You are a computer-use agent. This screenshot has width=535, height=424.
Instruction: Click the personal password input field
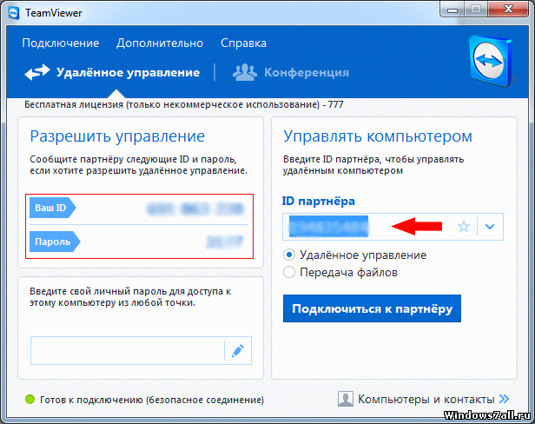tap(127, 351)
